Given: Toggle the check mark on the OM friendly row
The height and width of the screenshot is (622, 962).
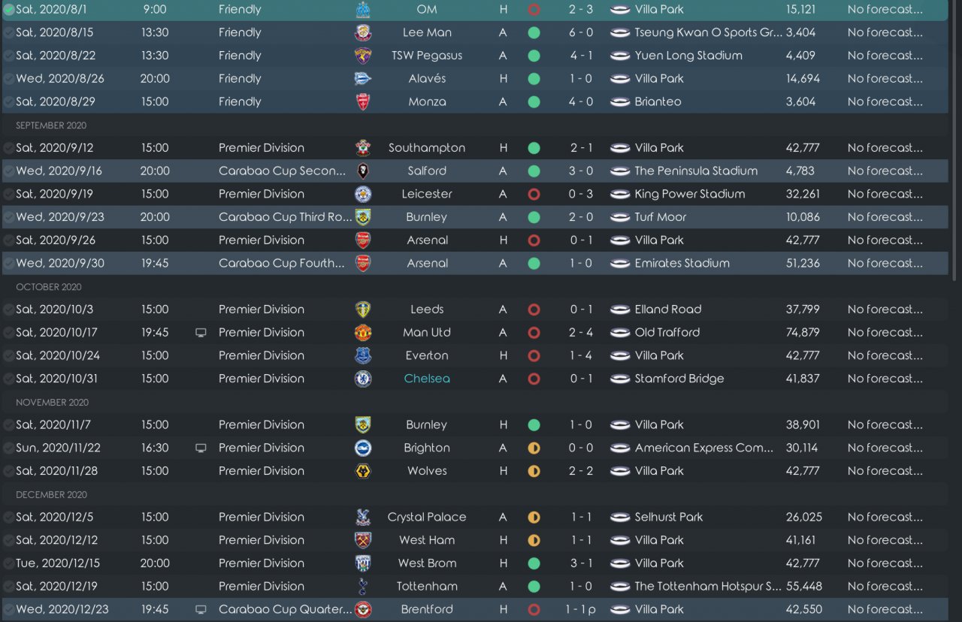Looking at the screenshot, I should pos(9,10).
